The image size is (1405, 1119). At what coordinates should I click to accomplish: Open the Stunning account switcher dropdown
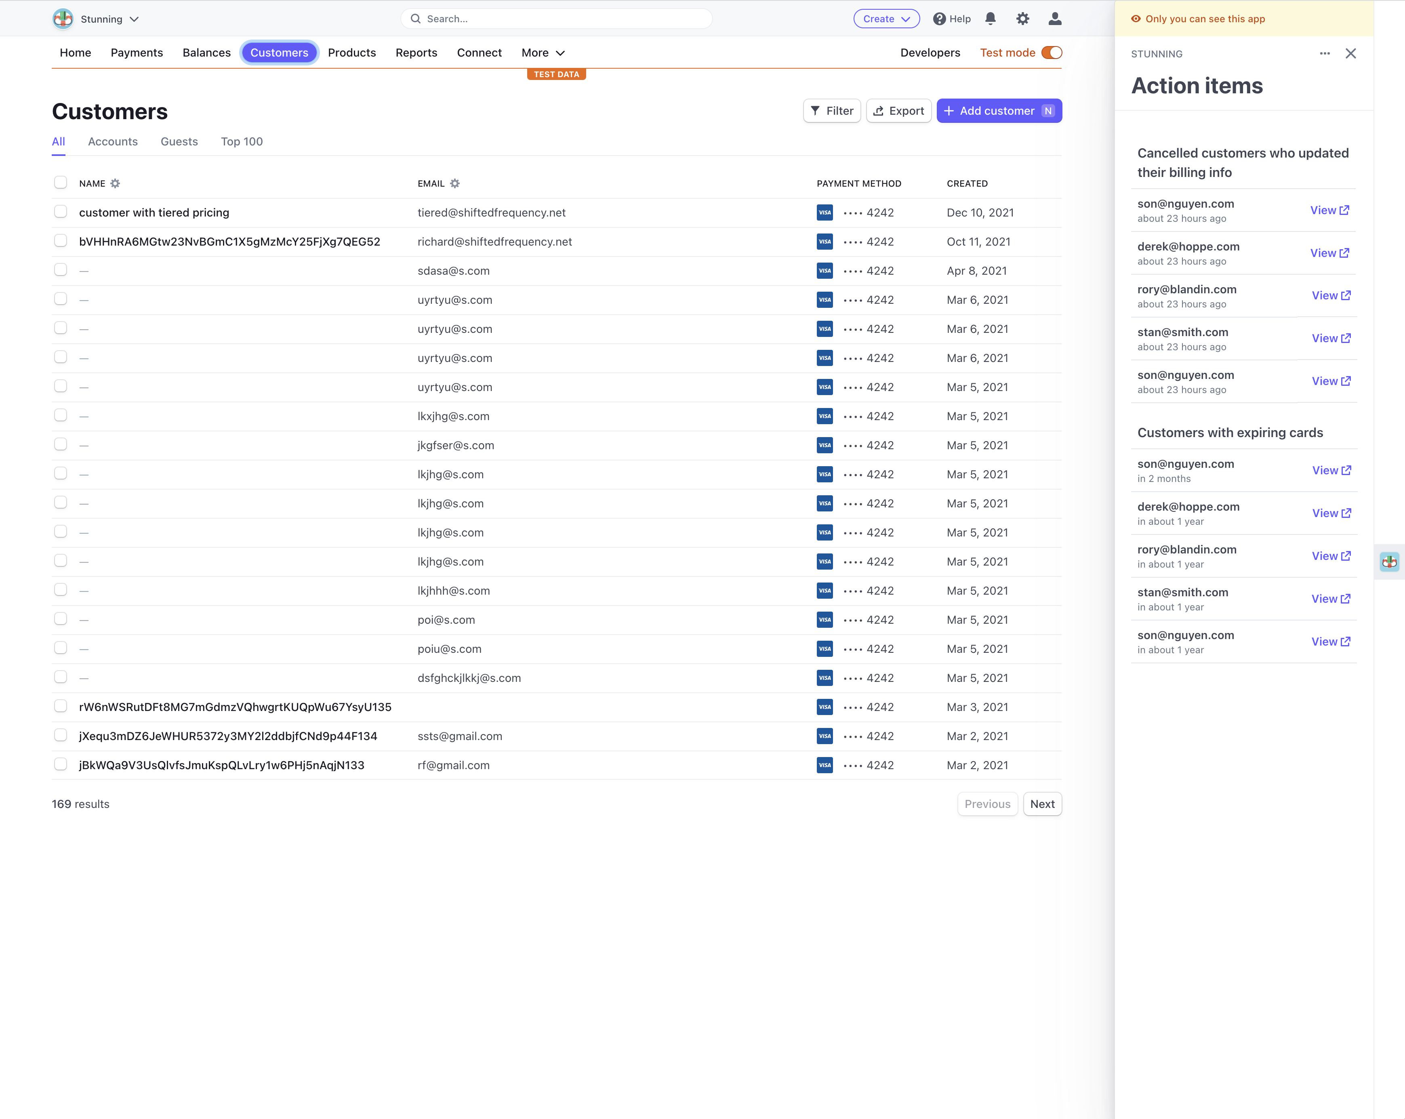[135, 19]
